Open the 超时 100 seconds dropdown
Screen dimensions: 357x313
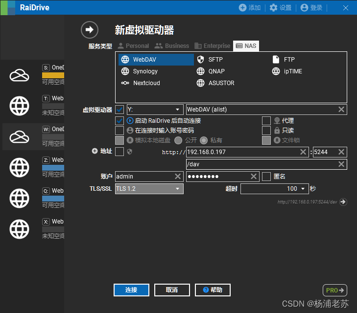[x=275, y=189]
